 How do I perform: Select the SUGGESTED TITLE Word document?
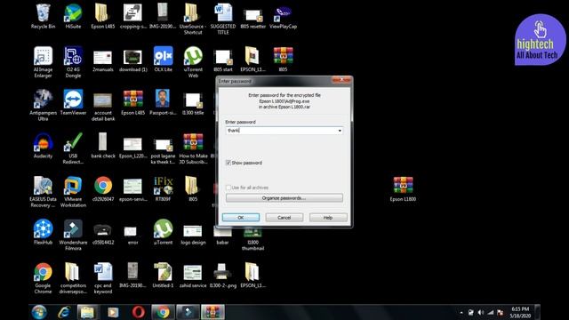pos(223,19)
